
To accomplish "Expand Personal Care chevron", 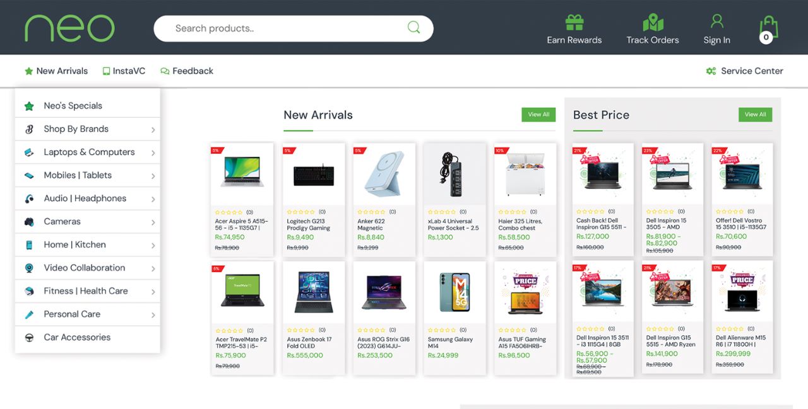I will (x=153, y=315).
